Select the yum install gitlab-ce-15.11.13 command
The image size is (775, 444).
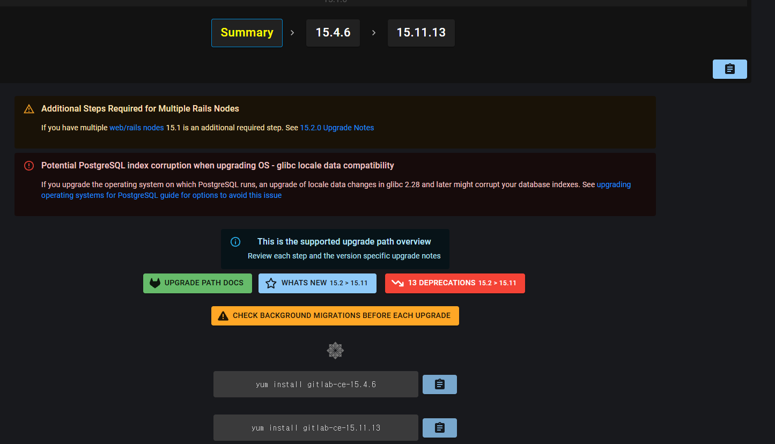(x=316, y=428)
